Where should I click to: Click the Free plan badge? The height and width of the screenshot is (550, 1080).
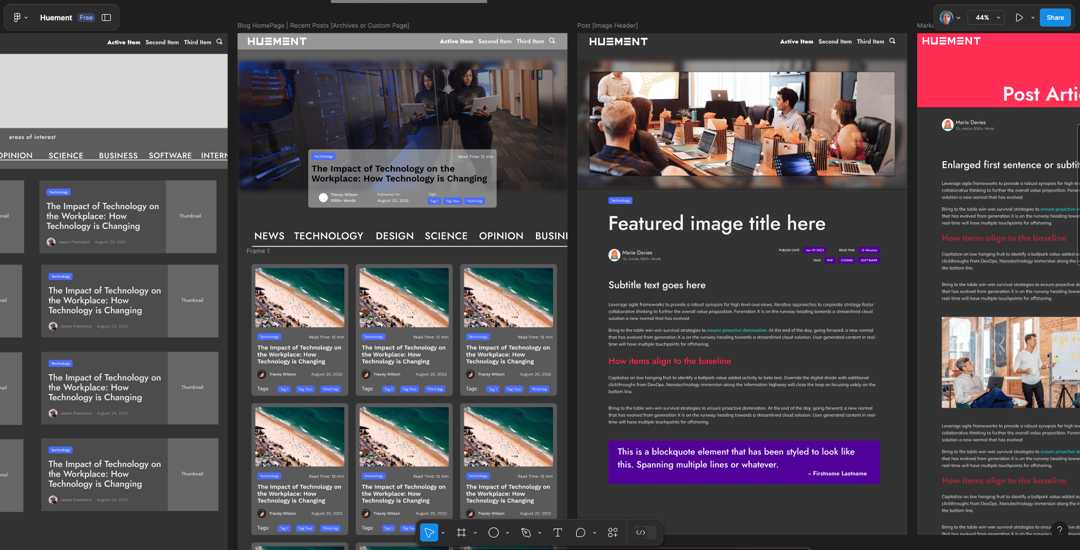(x=86, y=18)
